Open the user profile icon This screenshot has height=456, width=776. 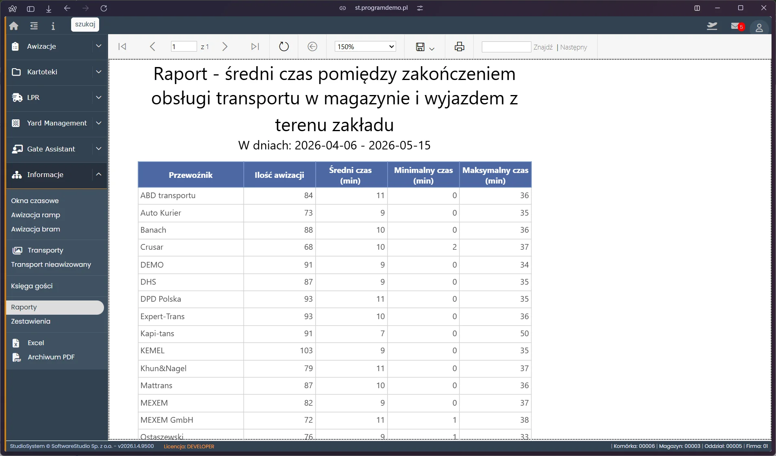click(759, 28)
